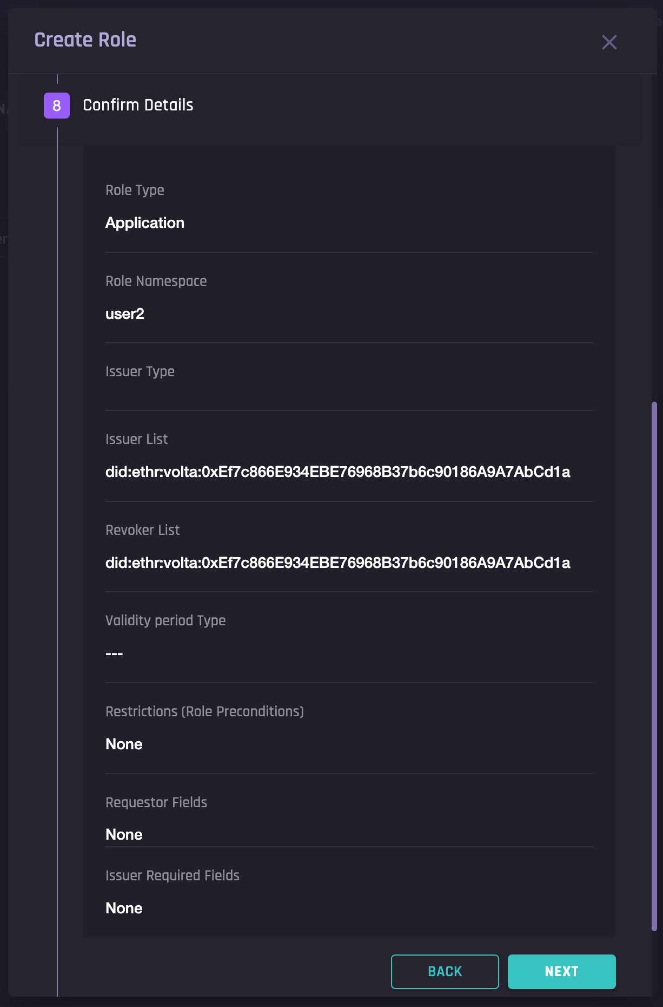The width and height of the screenshot is (663, 1007).
Task: Click None under Restrictions (Role Preconditions)
Action: coord(124,744)
